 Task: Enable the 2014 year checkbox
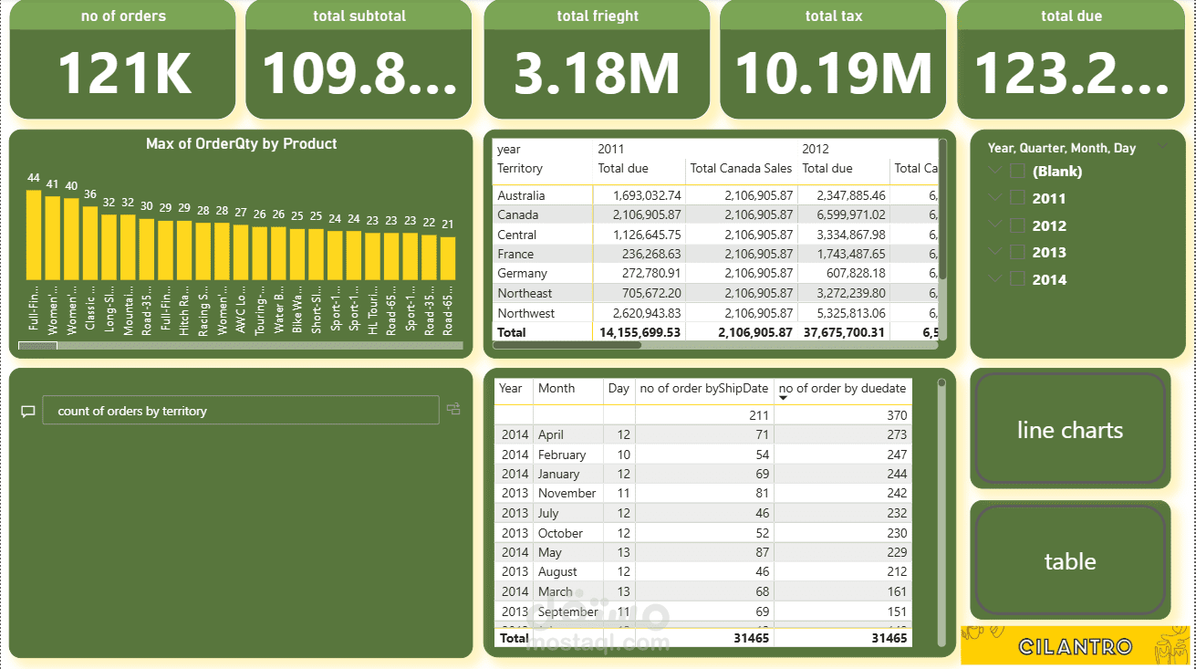click(x=1018, y=279)
